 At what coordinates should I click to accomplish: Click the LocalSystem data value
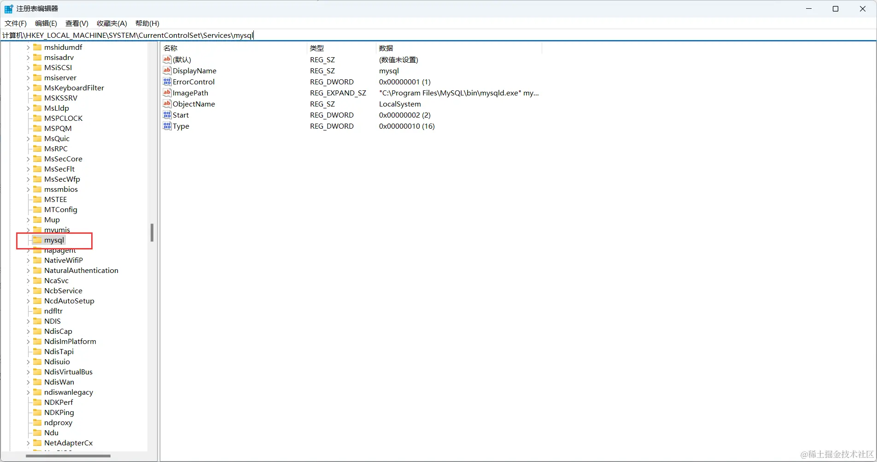[400, 104]
